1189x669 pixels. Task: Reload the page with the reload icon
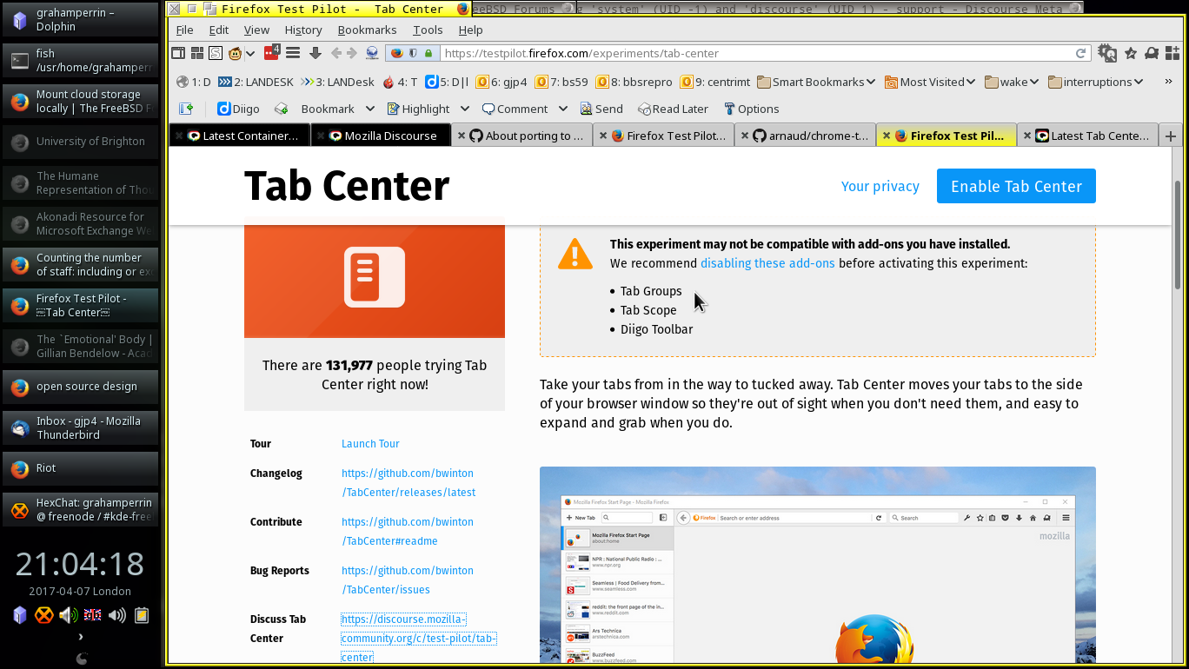click(x=1081, y=53)
